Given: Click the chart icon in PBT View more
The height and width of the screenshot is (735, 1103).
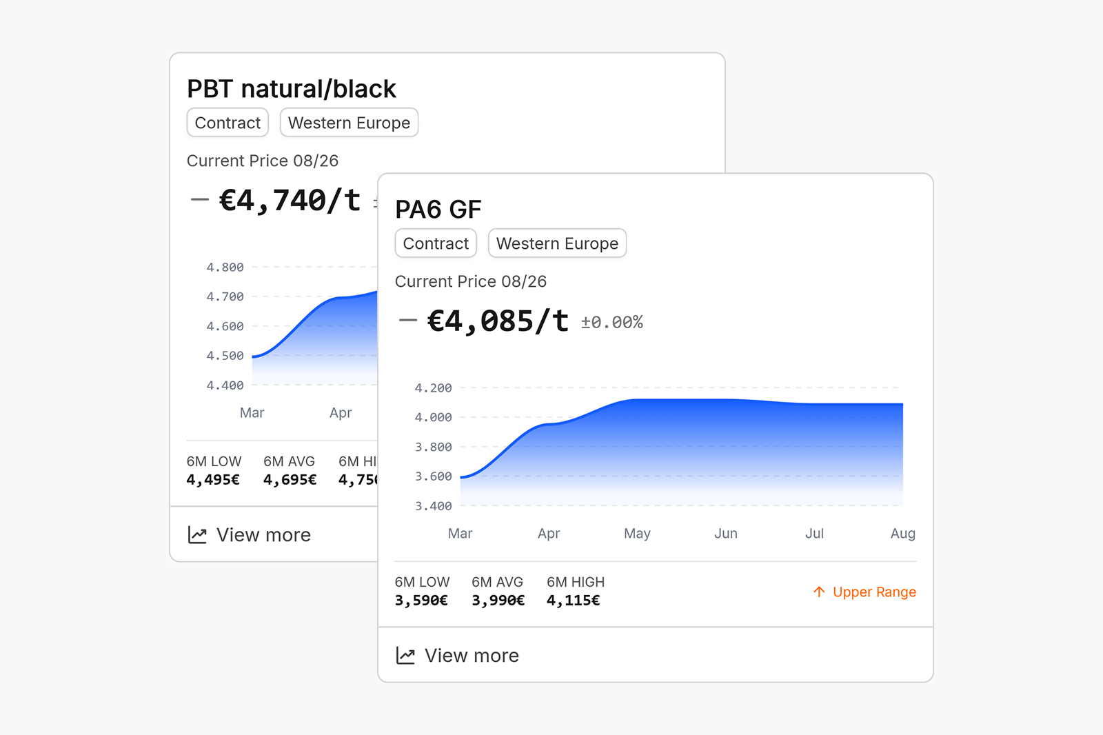Looking at the screenshot, I should coord(197,535).
